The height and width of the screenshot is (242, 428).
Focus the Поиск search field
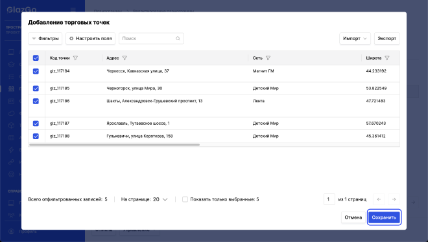[151, 38]
